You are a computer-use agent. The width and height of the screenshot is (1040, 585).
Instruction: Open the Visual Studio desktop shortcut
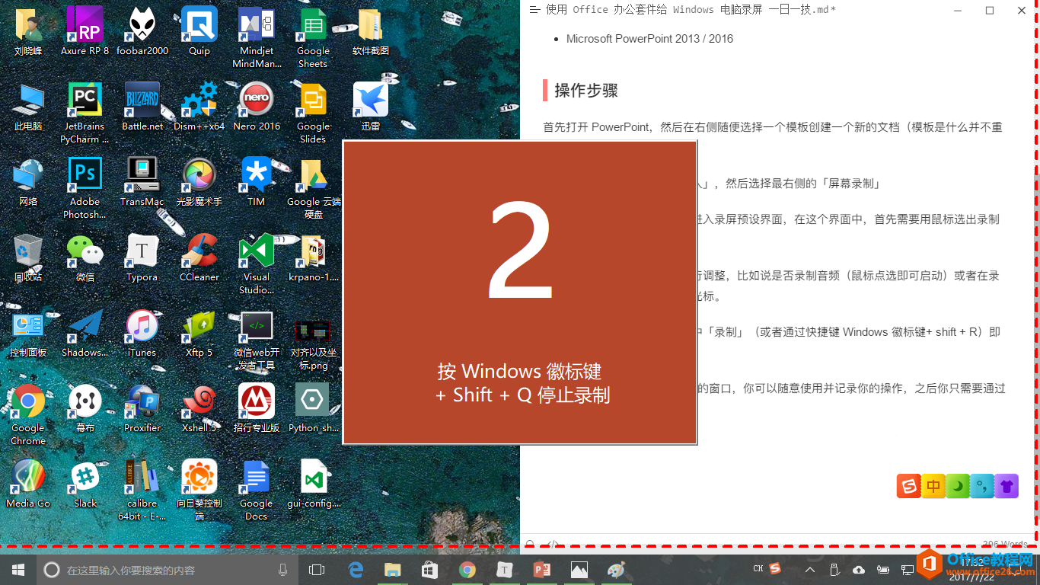[257, 264]
